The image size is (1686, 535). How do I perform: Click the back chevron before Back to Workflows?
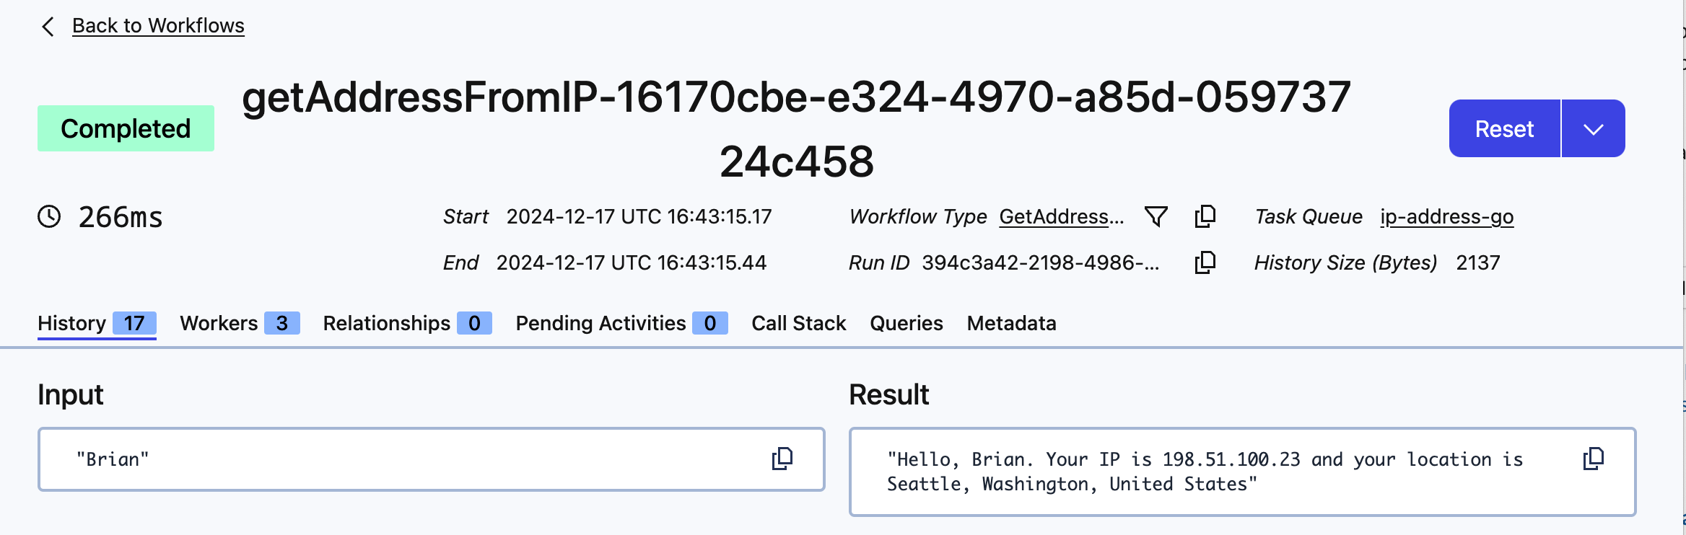coord(47,25)
